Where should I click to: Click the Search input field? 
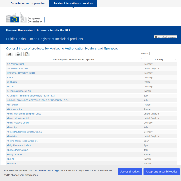pyautogui.click(x=163, y=54)
